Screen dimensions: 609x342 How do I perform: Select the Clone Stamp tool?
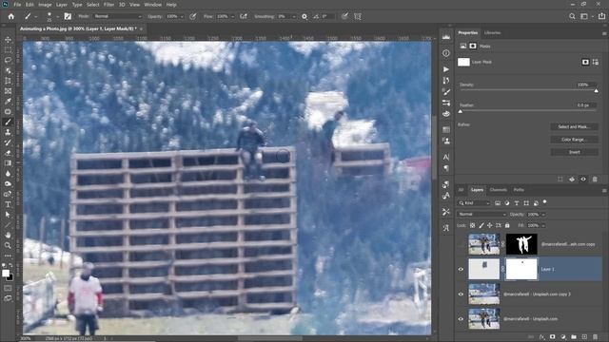pyautogui.click(x=8, y=132)
